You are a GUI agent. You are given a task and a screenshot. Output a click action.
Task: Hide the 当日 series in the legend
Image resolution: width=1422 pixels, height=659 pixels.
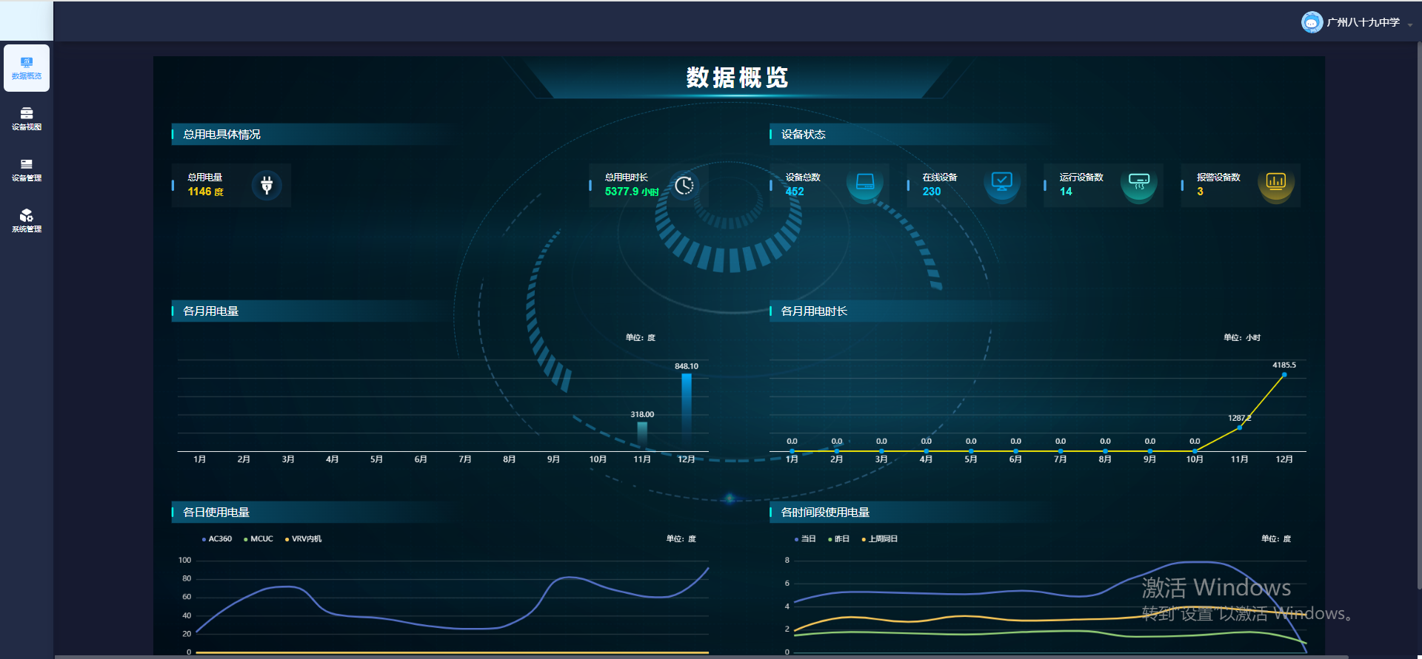click(805, 539)
